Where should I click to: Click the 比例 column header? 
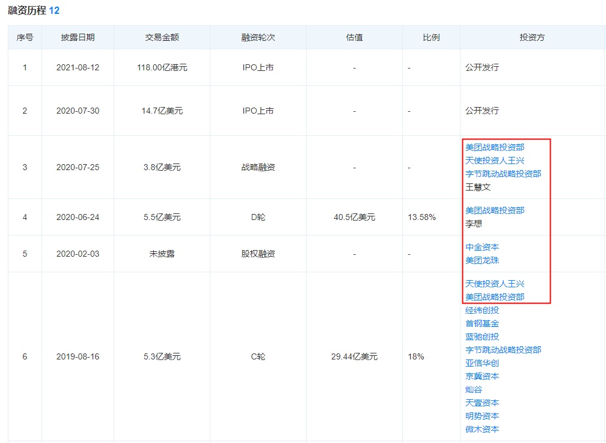431,37
